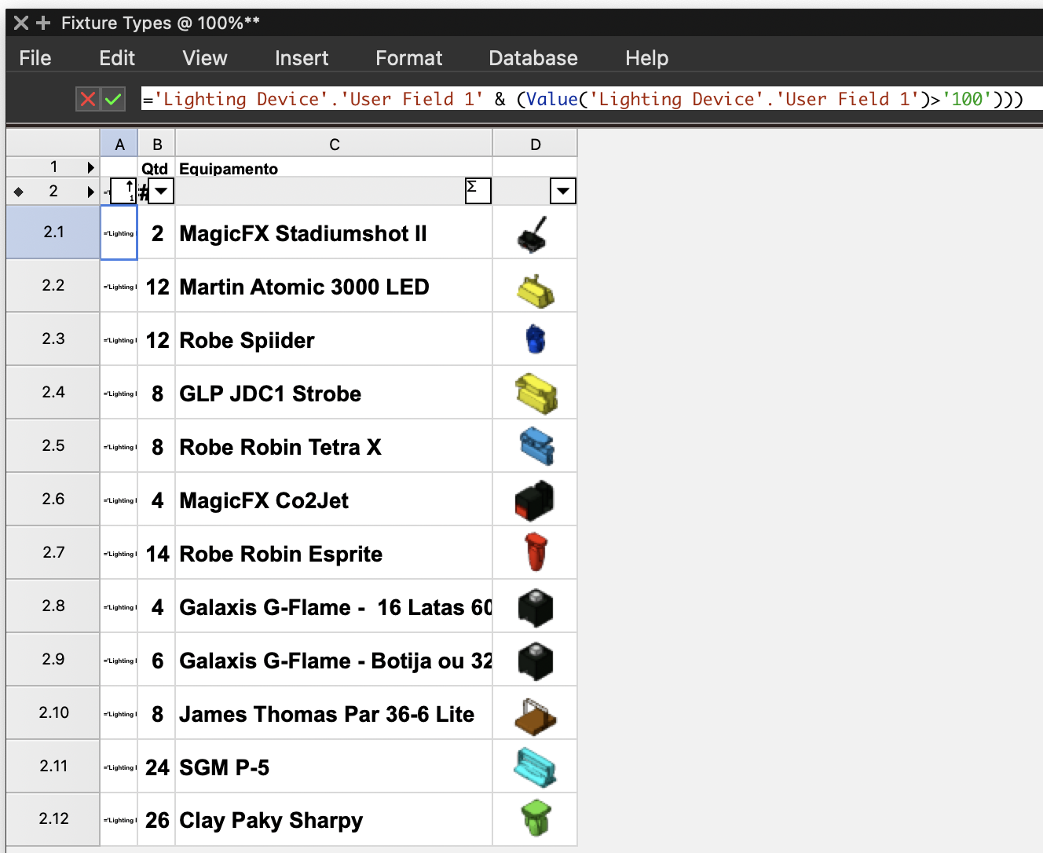Accept the formula with green checkmark
This screenshot has height=853, width=1043.
[113, 99]
